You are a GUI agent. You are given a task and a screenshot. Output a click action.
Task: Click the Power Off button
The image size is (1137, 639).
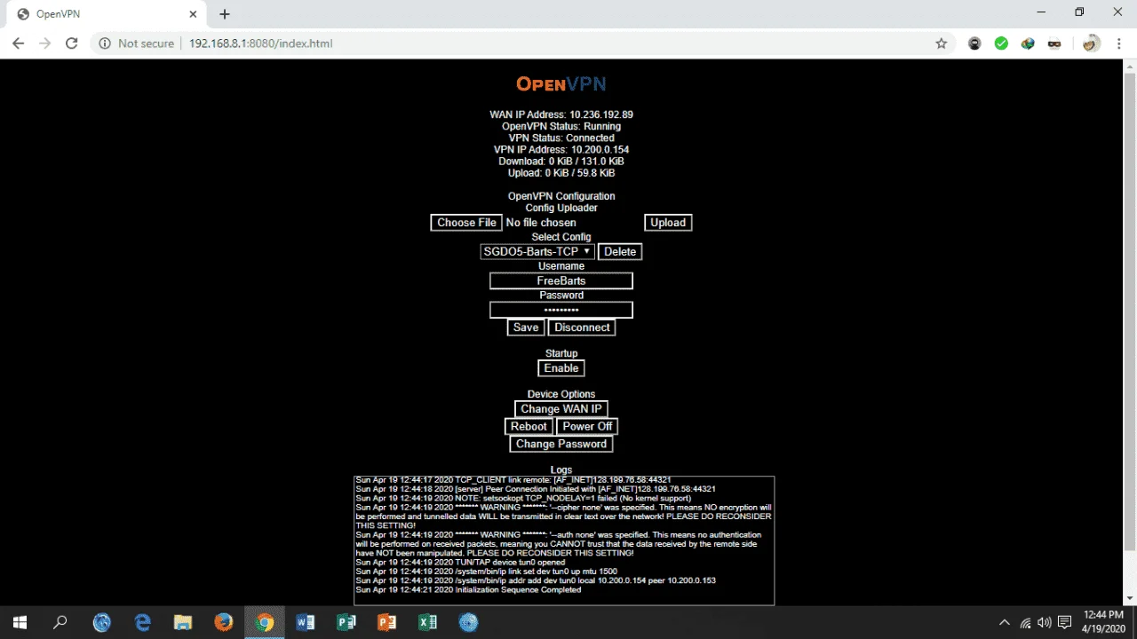point(587,426)
